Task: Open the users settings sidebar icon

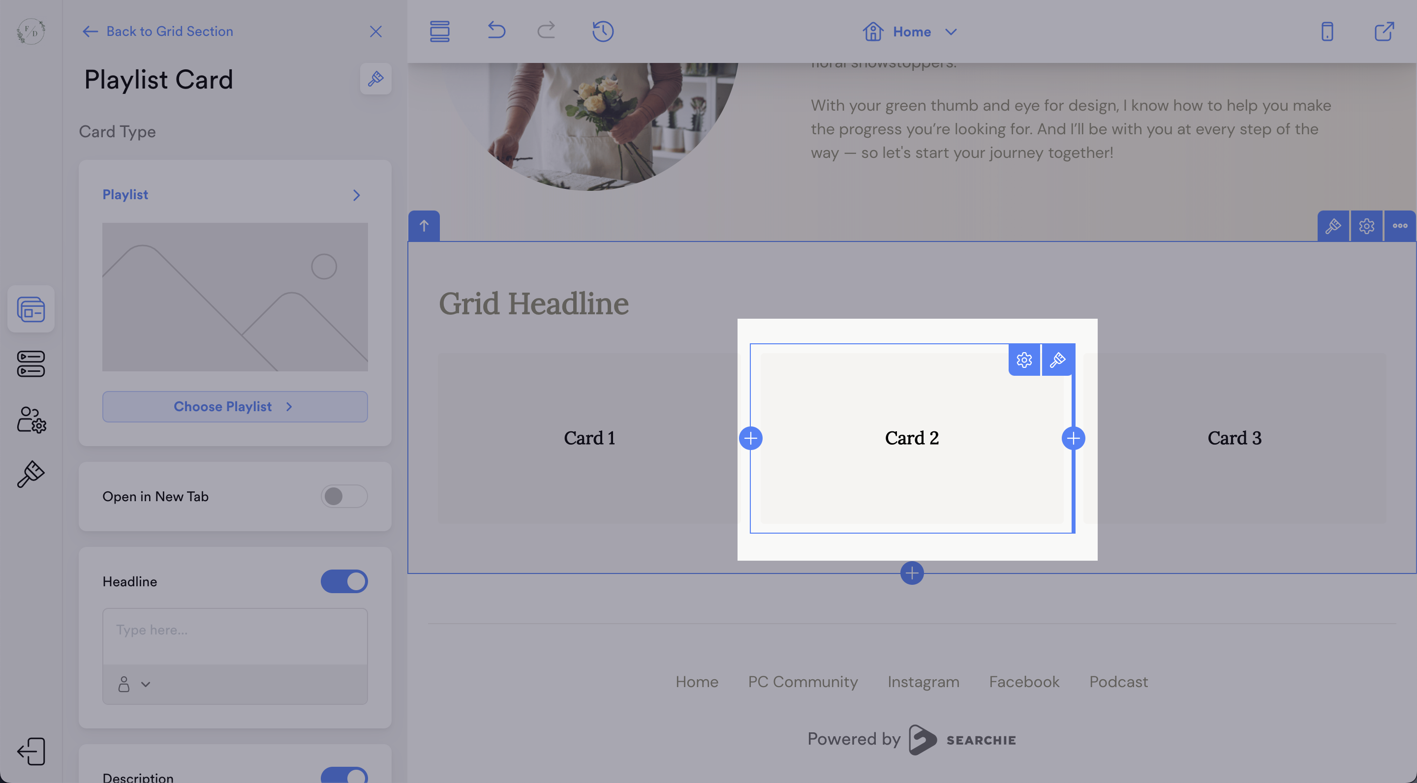Action: (x=31, y=420)
